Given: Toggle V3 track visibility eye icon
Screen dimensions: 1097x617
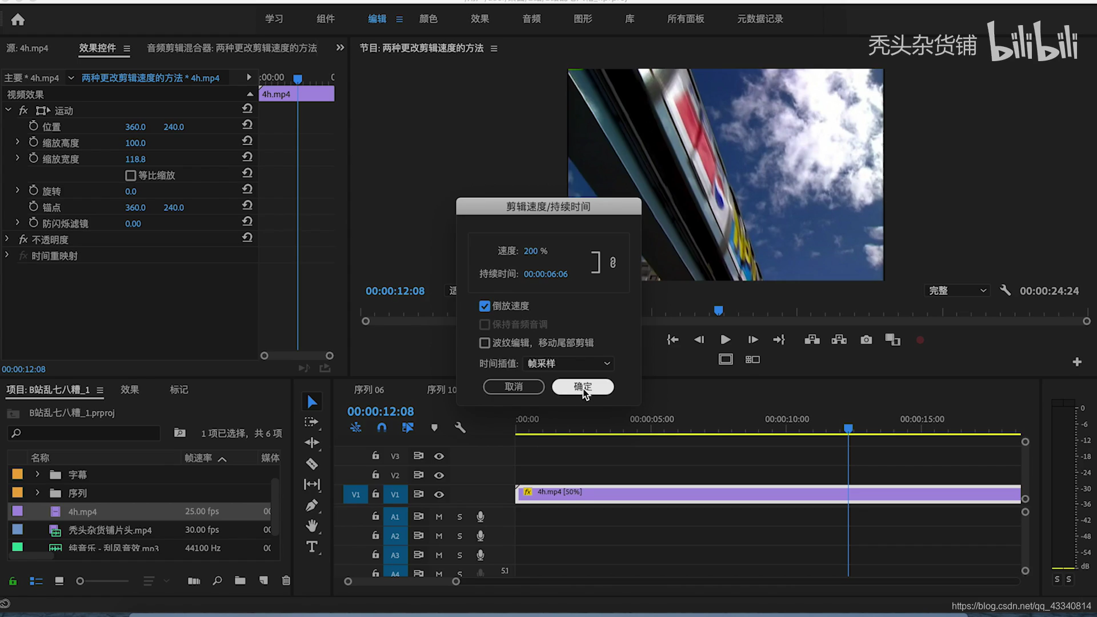Looking at the screenshot, I should [439, 455].
